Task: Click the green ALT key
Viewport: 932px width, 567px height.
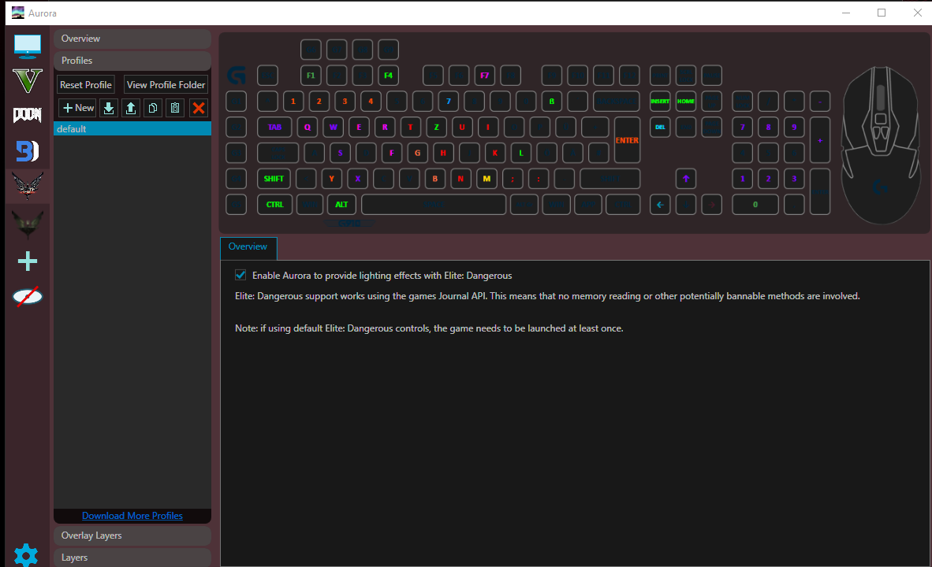Action: 341,204
